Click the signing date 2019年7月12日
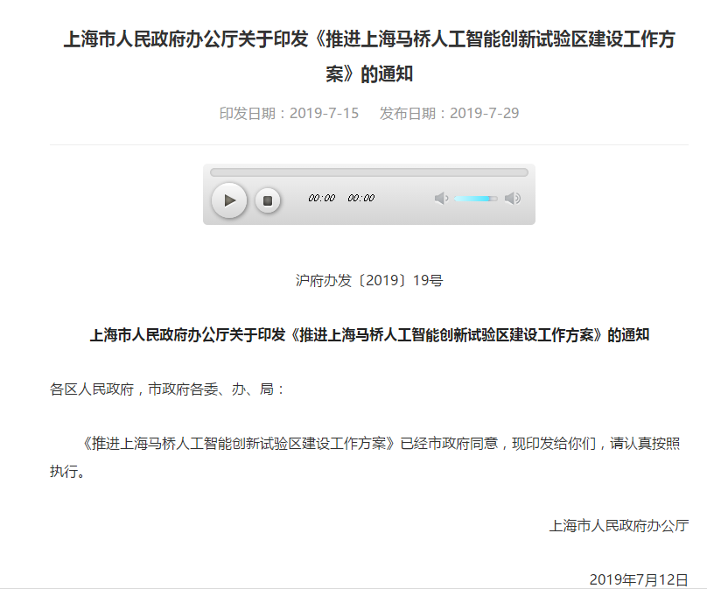The width and height of the screenshot is (707, 589). tap(638, 579)
